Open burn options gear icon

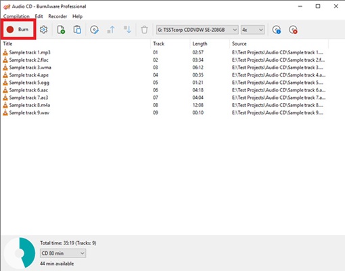[43, 30]
